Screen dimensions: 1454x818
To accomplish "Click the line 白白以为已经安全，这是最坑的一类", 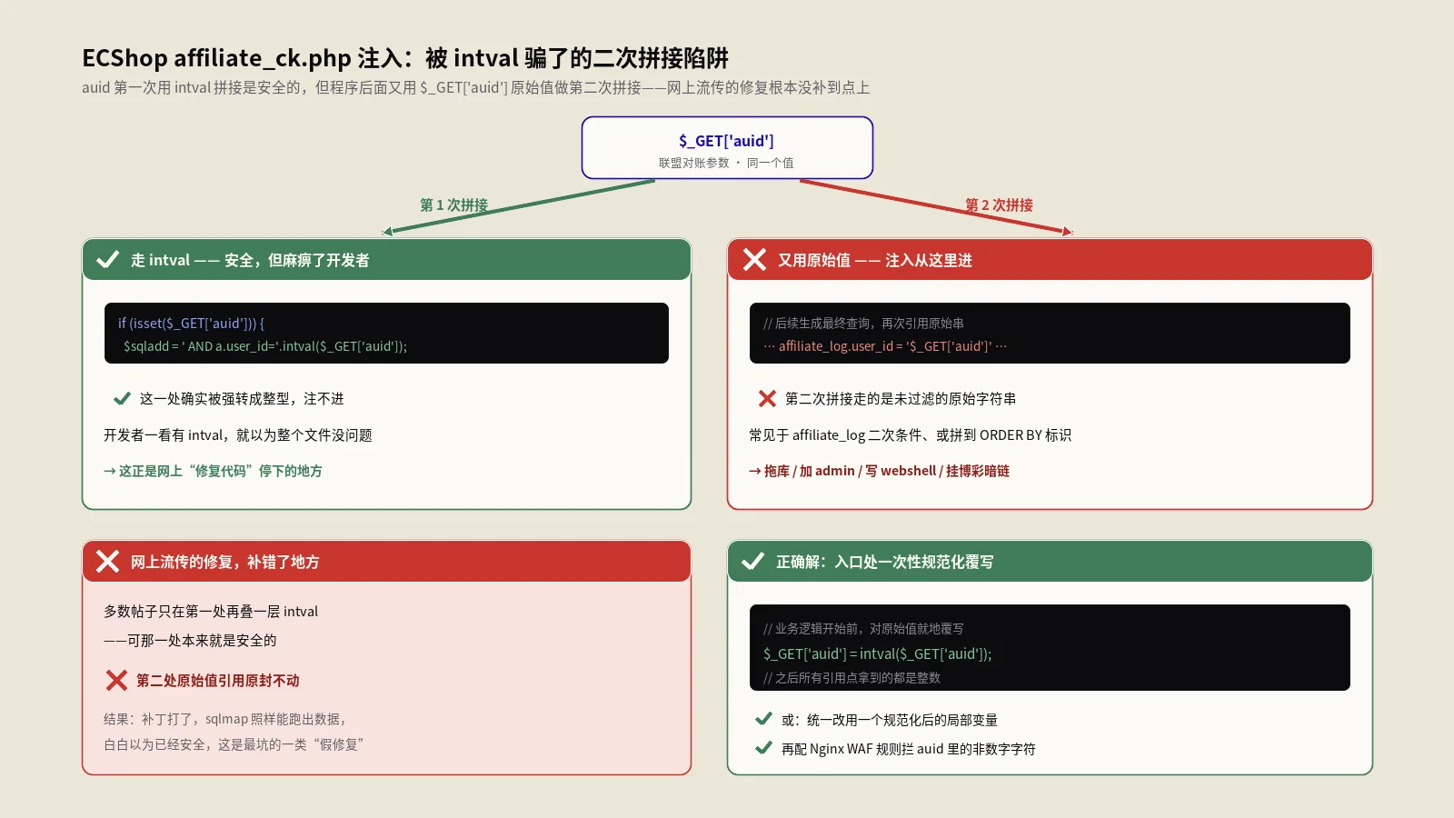I will tap(234, 744).
